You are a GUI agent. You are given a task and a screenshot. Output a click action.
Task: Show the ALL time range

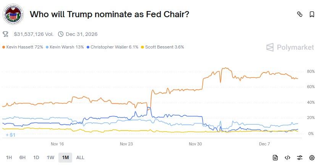tap(80, 158)
